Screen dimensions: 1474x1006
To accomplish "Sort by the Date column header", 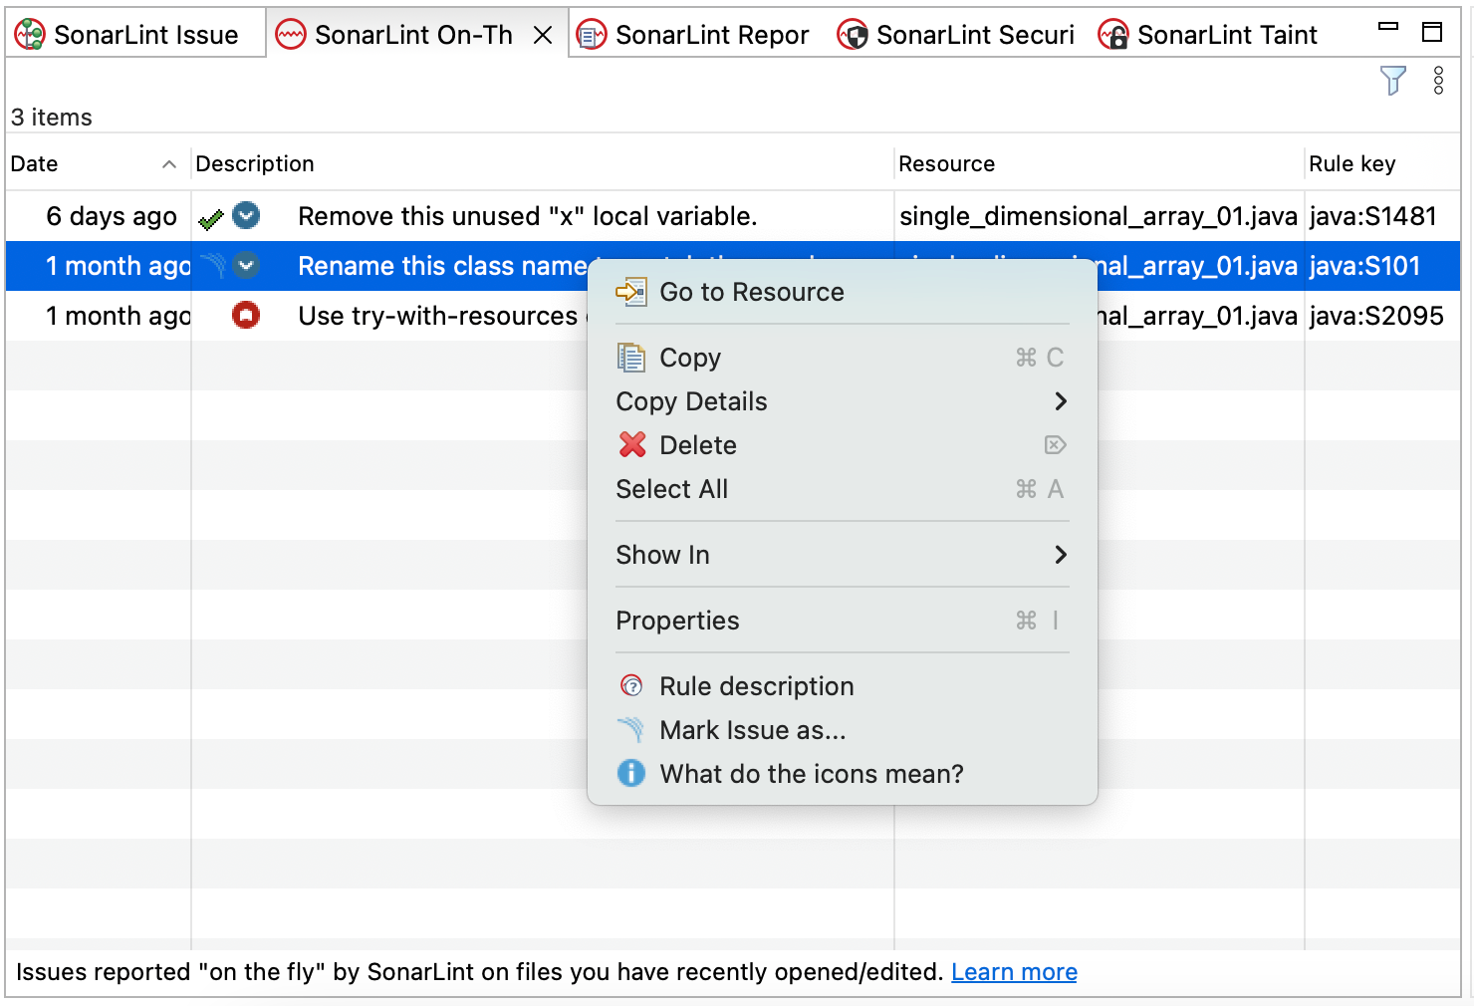I will [x=98, y=163].
